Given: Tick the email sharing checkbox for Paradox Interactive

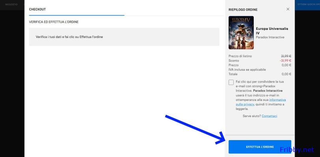Looking at the screenshot, I should (231, 82).
